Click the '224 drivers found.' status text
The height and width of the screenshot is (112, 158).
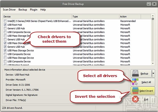click(12, 108)
